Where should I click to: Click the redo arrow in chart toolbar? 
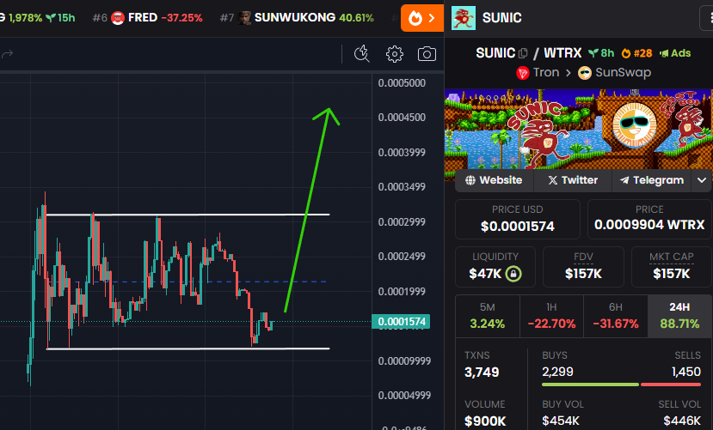click(x=7, y=54)
